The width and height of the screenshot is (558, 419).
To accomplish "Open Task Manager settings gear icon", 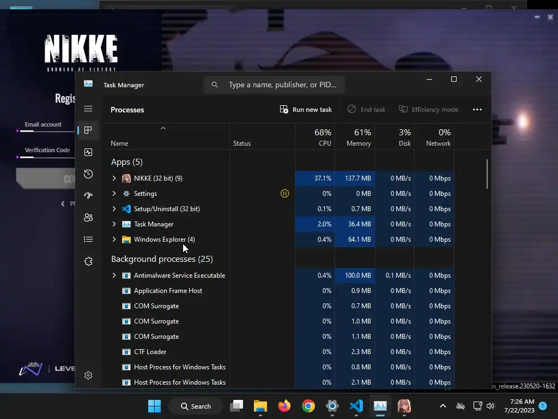I will tap(88, 375).
